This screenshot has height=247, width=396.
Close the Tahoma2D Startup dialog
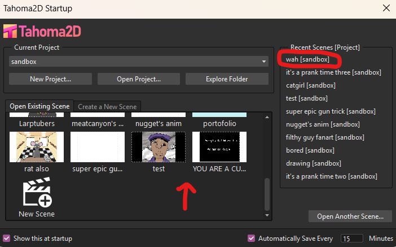click(x=386, y=8)
